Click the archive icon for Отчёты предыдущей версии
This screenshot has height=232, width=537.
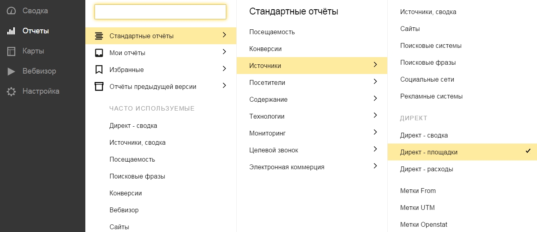coord(99,86)
